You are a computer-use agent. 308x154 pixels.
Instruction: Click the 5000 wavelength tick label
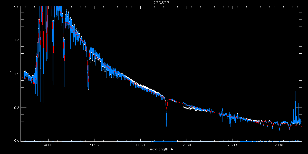pyautogui.click(x=94, y=145)
